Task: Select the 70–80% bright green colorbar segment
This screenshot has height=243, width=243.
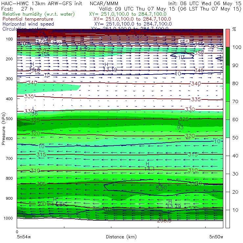Action: pyautogui.click(x=228, y=92)
